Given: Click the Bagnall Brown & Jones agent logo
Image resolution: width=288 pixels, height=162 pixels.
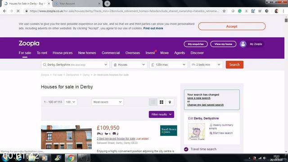Looking at the screenshot, I should click(x=168, y=130).
